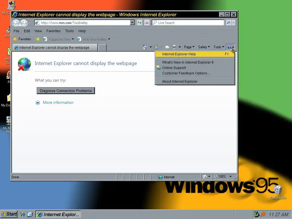Screen dimensions: 292x219
Task: Select the Recycle Bin desktop icon
Action: pyautogui.click(x=278, y=192)
